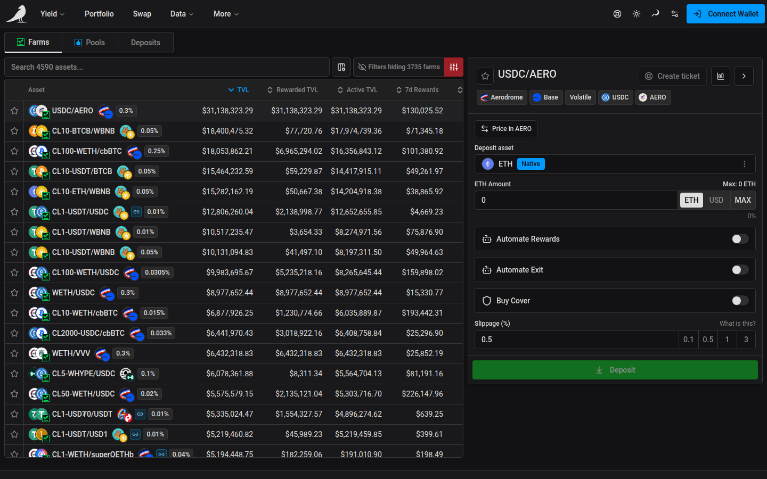Click Filters hiding 3735 farms button
Viewport: 767px width, 479px height.
pyautogui.click(x=398, y=67)
